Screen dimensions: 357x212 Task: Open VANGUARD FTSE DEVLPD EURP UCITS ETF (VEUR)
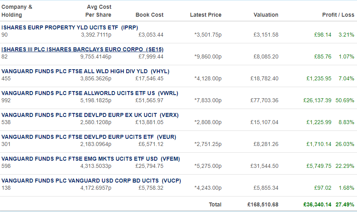pos(89,137)
